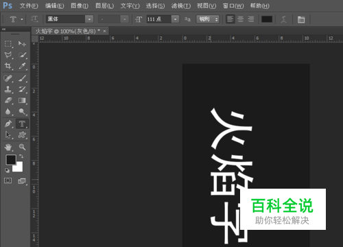Toggle Quick Mask mode
The width and height of the screenshot is (343, 247).
point(8,180)
